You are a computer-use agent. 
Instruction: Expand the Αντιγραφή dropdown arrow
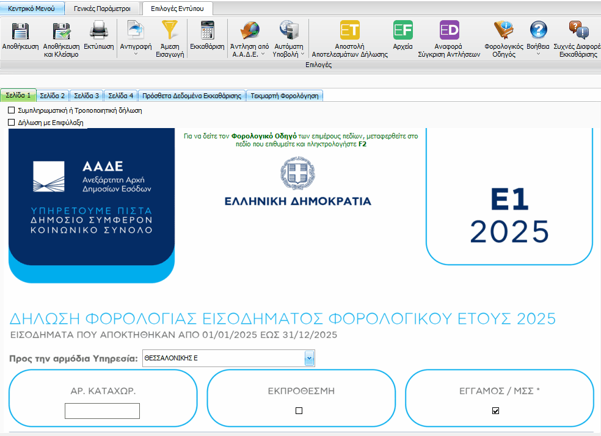pyautogui.click(x=136, y=54)
